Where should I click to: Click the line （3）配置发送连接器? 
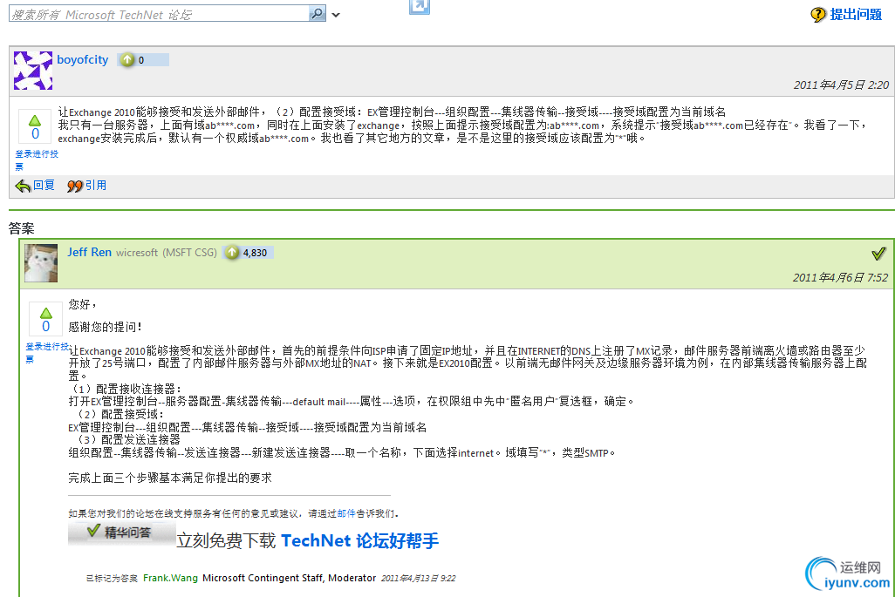(x=127, y=439)
